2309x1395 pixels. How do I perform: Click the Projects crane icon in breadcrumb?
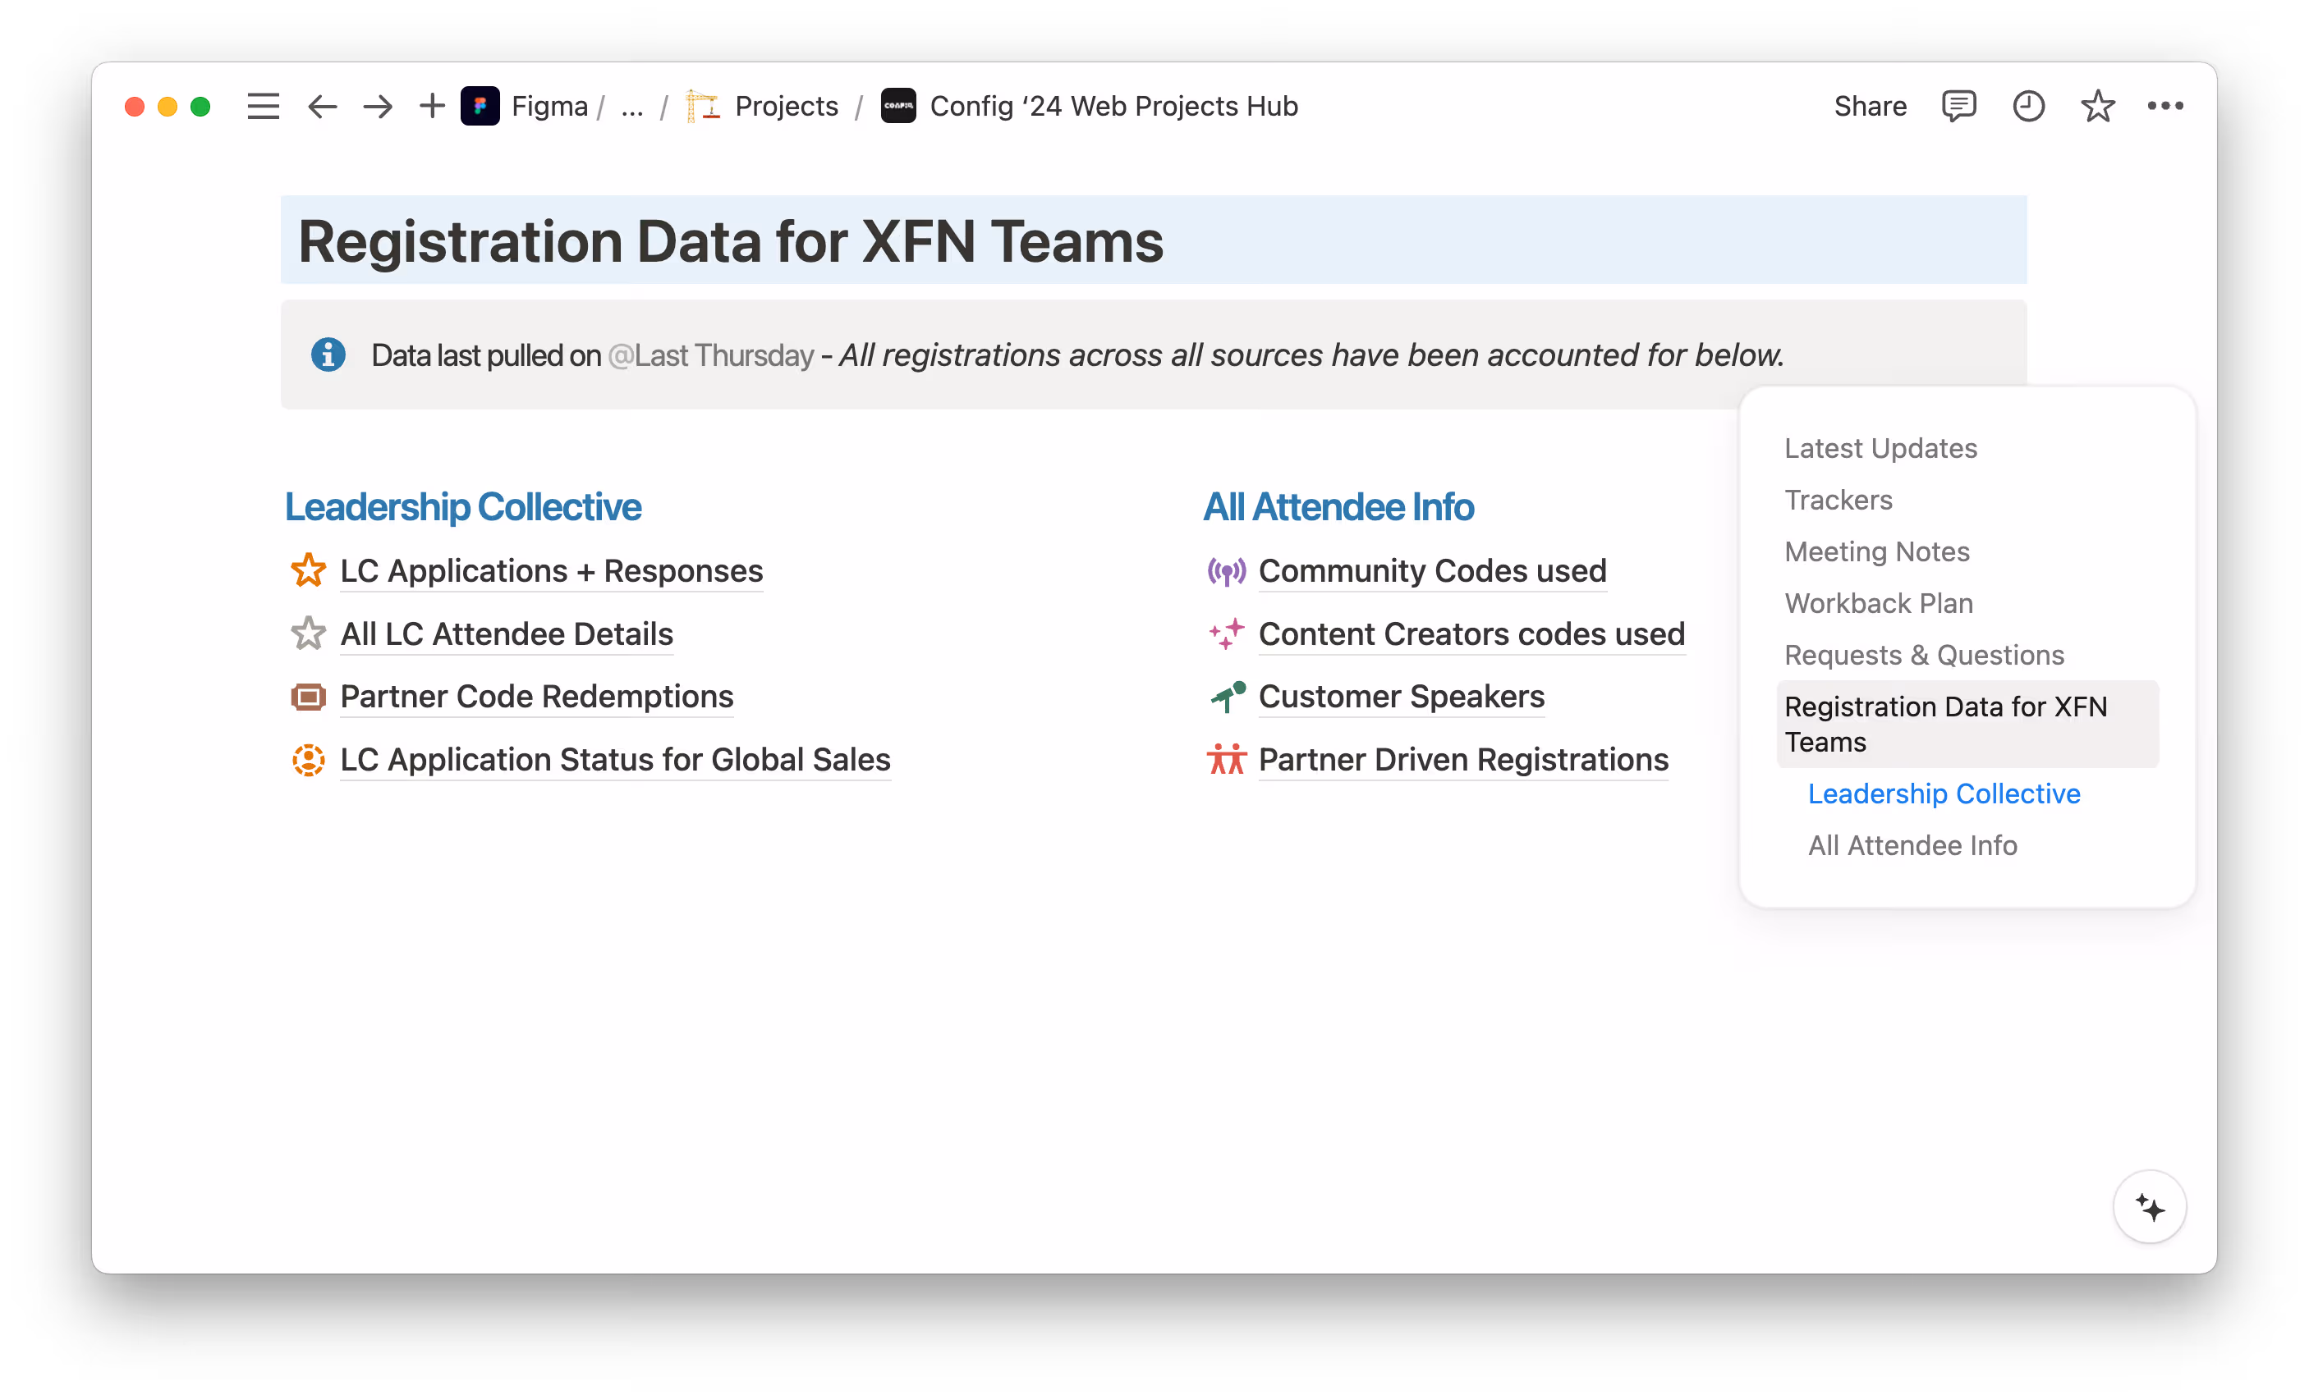tap(700, 106)
